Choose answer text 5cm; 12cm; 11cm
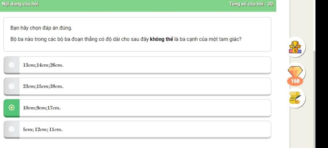 43,129
